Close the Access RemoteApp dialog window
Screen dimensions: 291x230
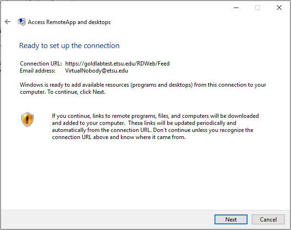pyautogui.click(x=279, y=8)
